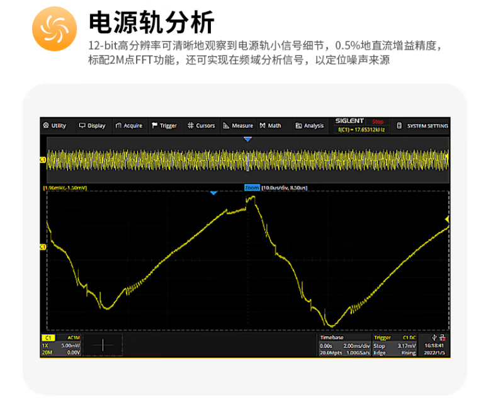This screenshot has width=493, height=403.
Task: Click the plus add-channel box
Action: (x=103, y=345)
